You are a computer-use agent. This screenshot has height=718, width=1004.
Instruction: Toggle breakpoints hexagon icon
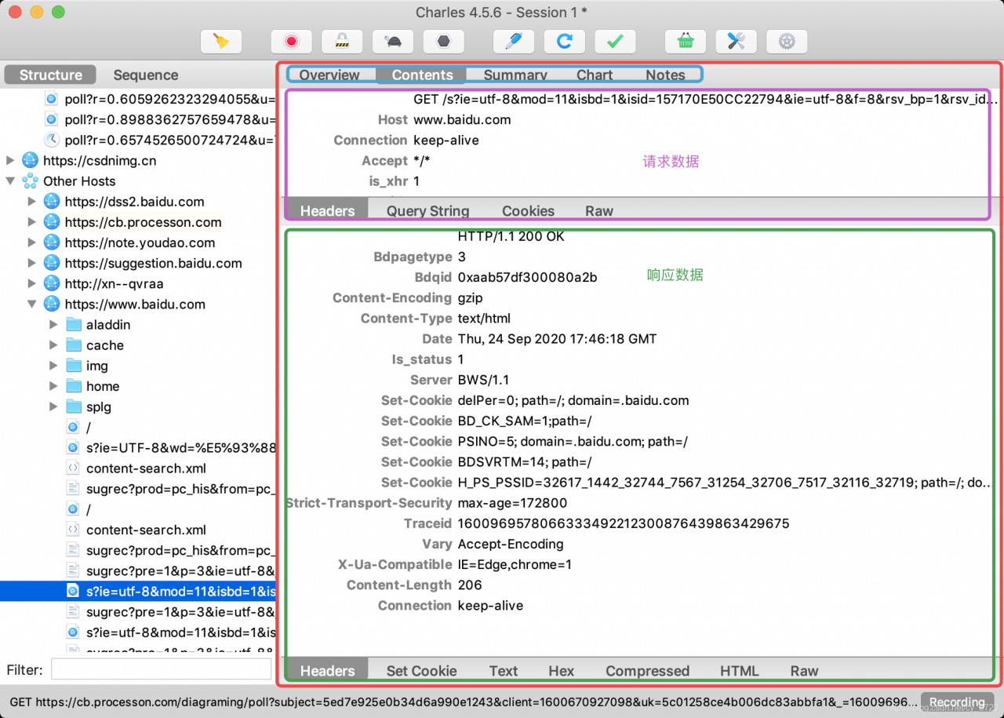[443, 42]
